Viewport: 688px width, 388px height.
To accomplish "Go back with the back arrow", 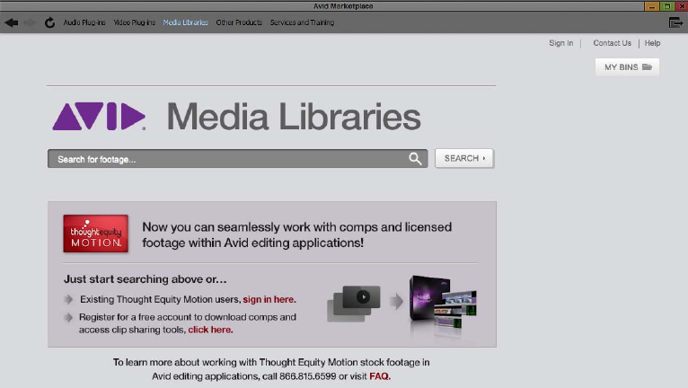I will click(12, 22).
